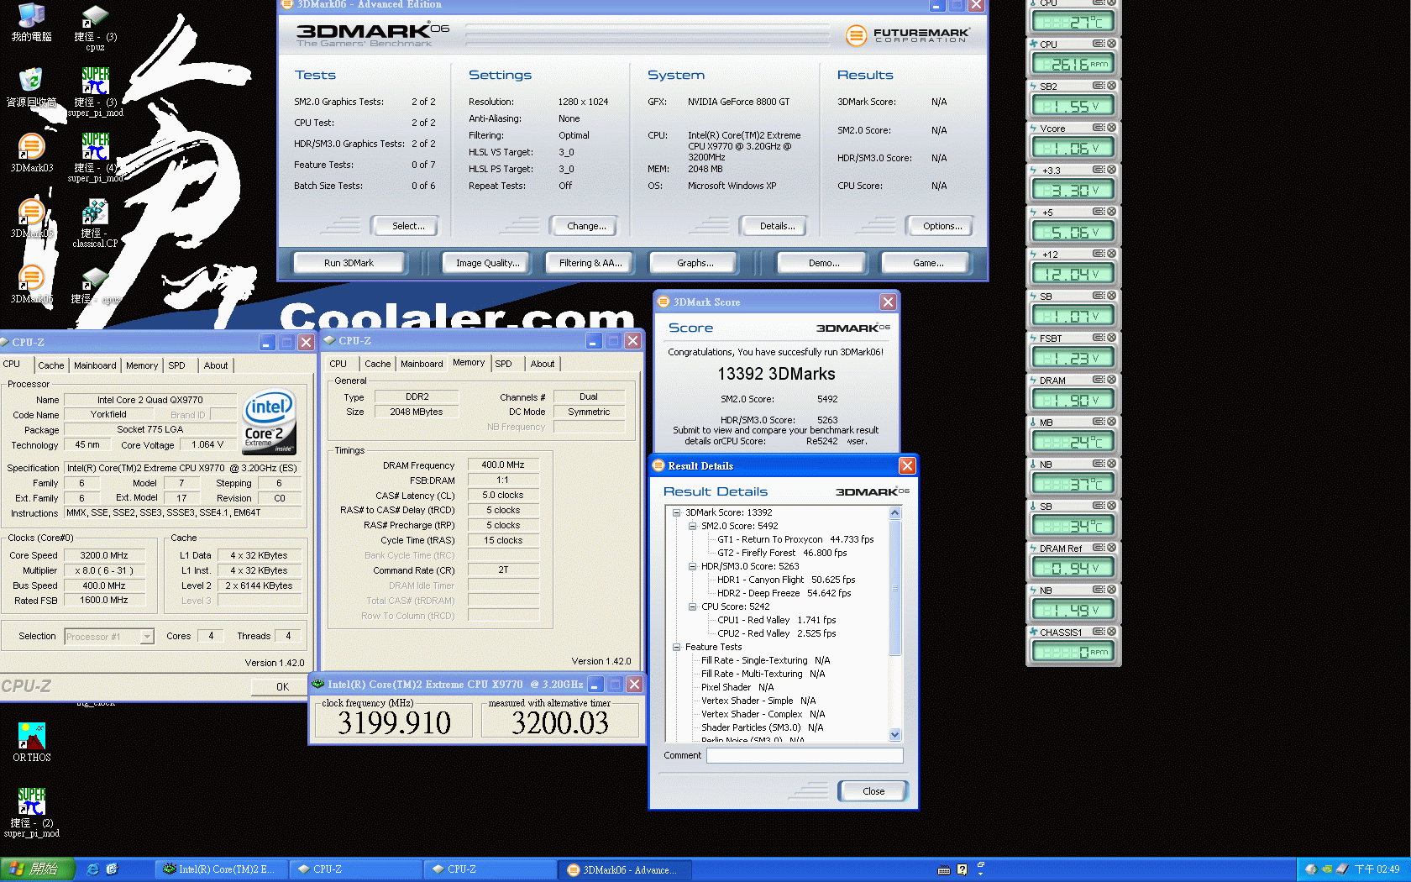Viewport: 1411px width, 882px height.
Task: Switch to Cache tab in left CPU-Z
Action: click(50, 365)
